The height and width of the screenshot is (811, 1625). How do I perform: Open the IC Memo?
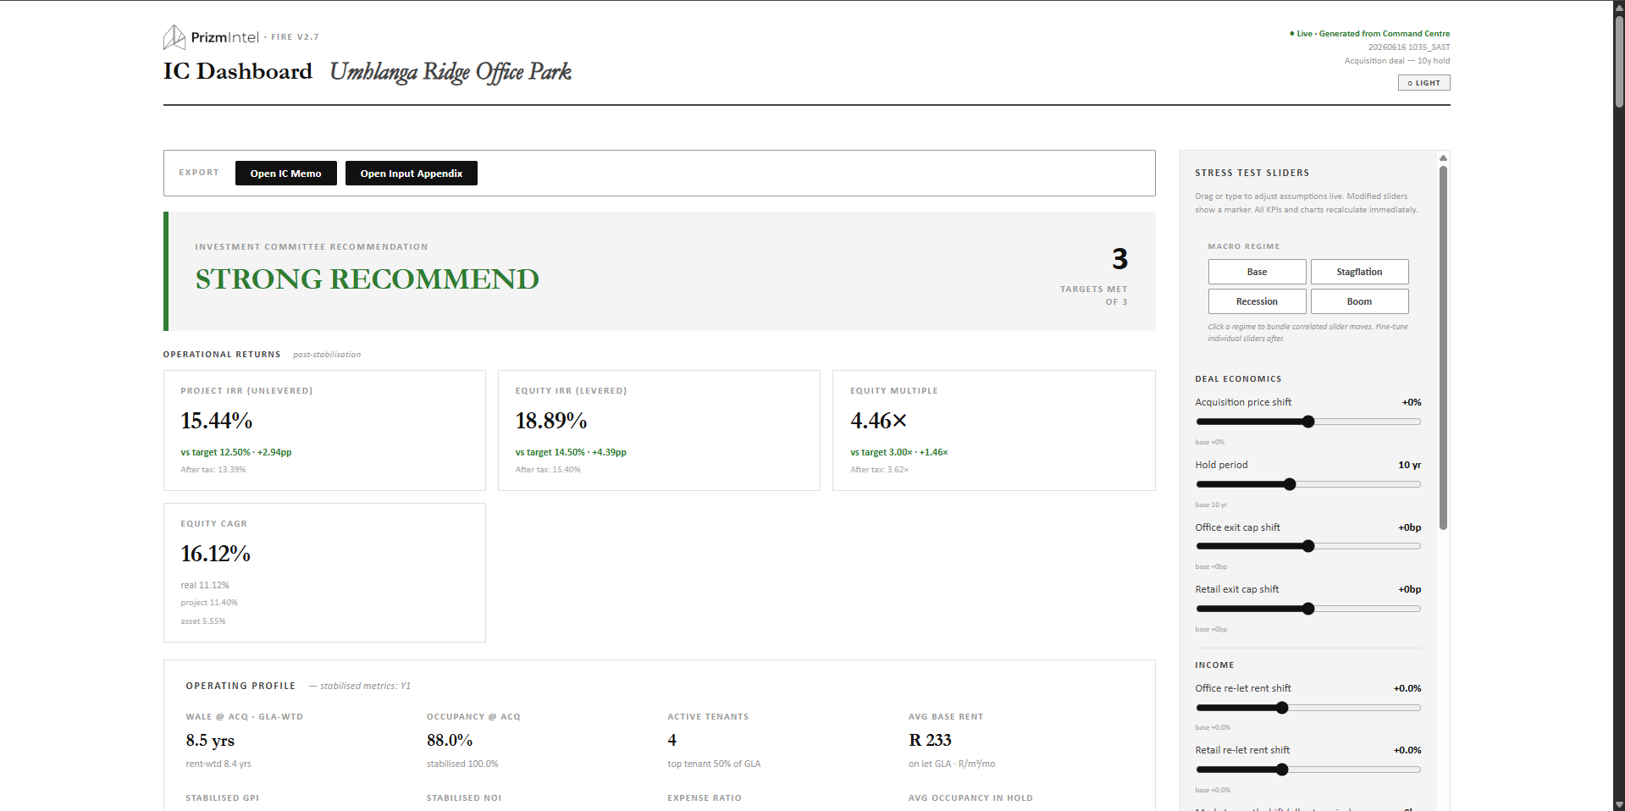(285, 174)
